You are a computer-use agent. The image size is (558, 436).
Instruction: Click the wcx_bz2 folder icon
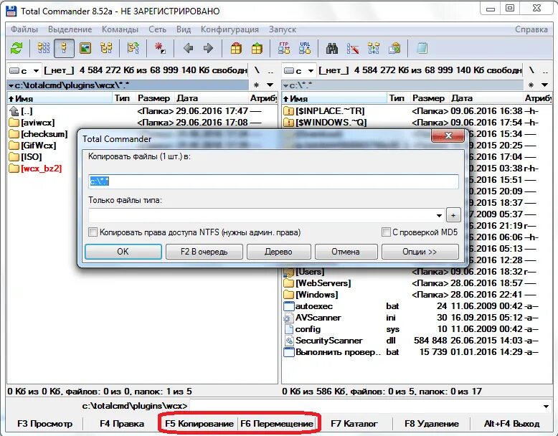[14, 169]
